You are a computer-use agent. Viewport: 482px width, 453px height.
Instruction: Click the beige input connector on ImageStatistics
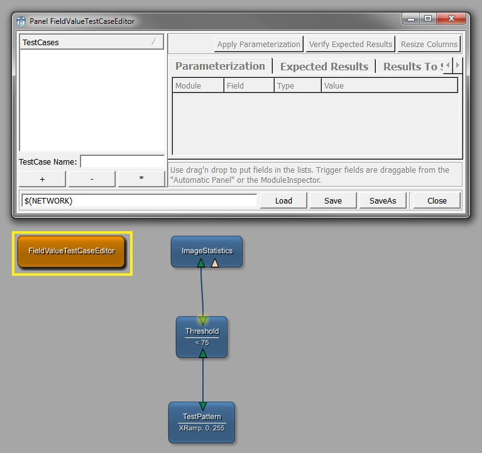click(x=215, y=263)
